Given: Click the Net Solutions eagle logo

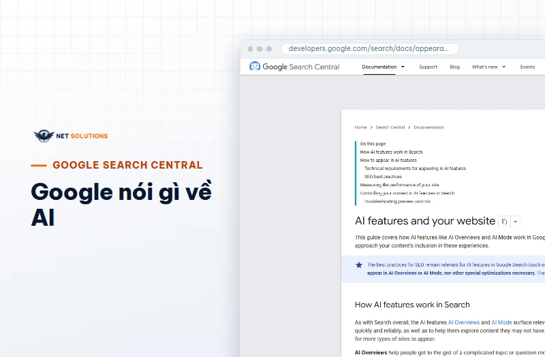Looking at the screenshot, I should [x=44, y=135].
